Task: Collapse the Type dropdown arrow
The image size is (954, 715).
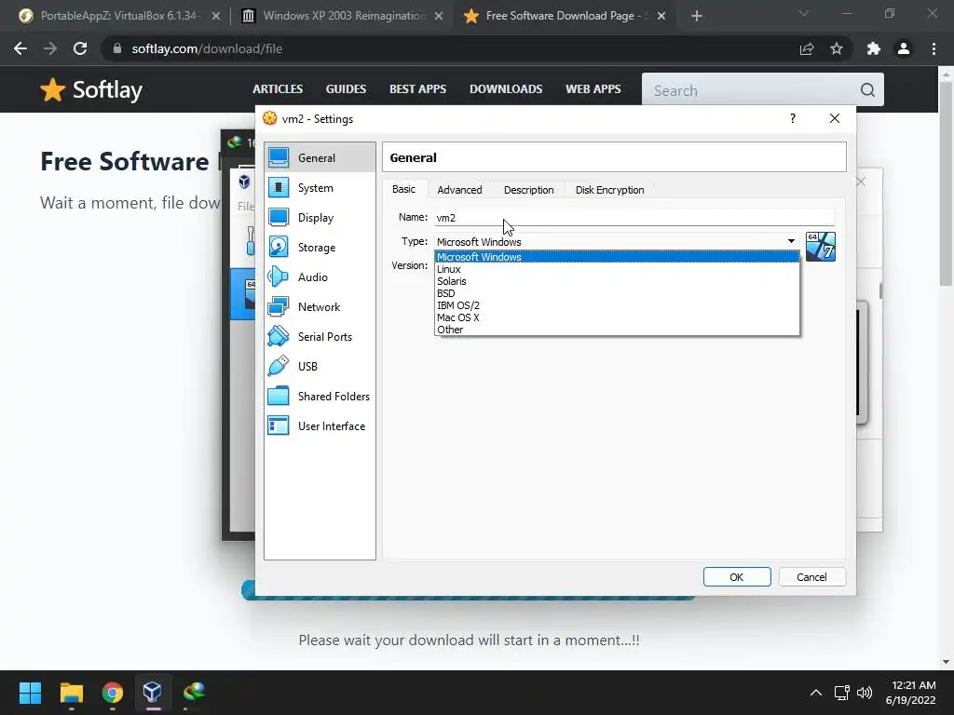Action: (791, 241)
